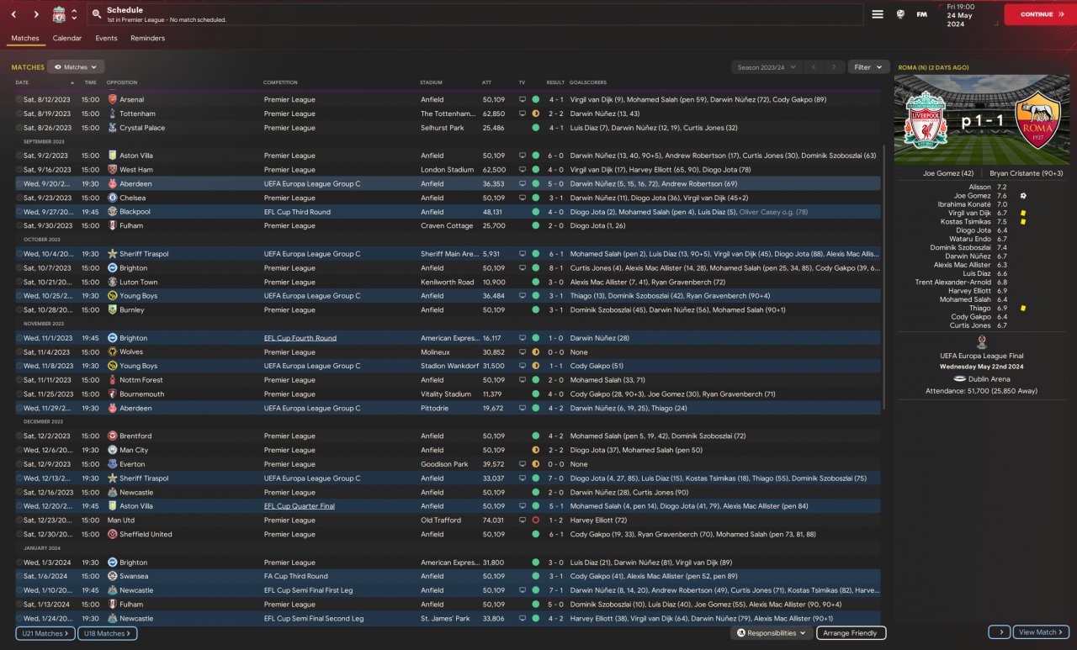Click the Everton club badge

tap(113, 464)
